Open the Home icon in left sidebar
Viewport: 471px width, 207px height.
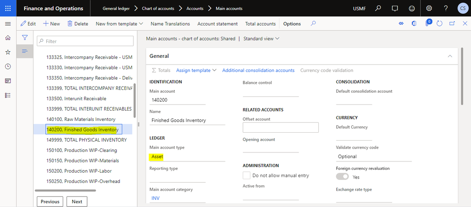[8, 38]
